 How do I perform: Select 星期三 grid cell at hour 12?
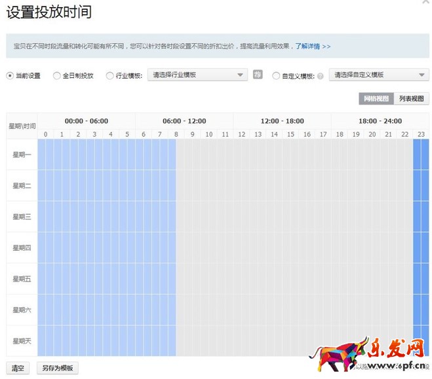point(241,217)
